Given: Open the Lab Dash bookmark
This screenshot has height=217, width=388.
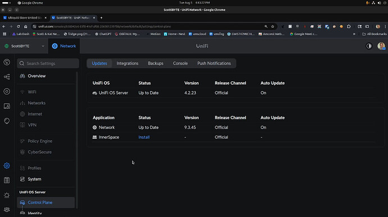Looking at the screenshot, I should pos(21,34).
